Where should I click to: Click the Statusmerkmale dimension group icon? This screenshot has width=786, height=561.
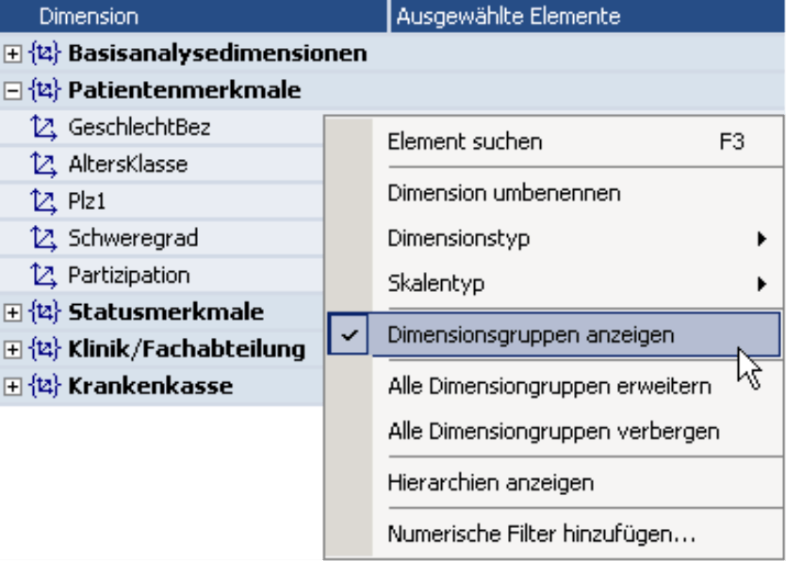(44, 313)
